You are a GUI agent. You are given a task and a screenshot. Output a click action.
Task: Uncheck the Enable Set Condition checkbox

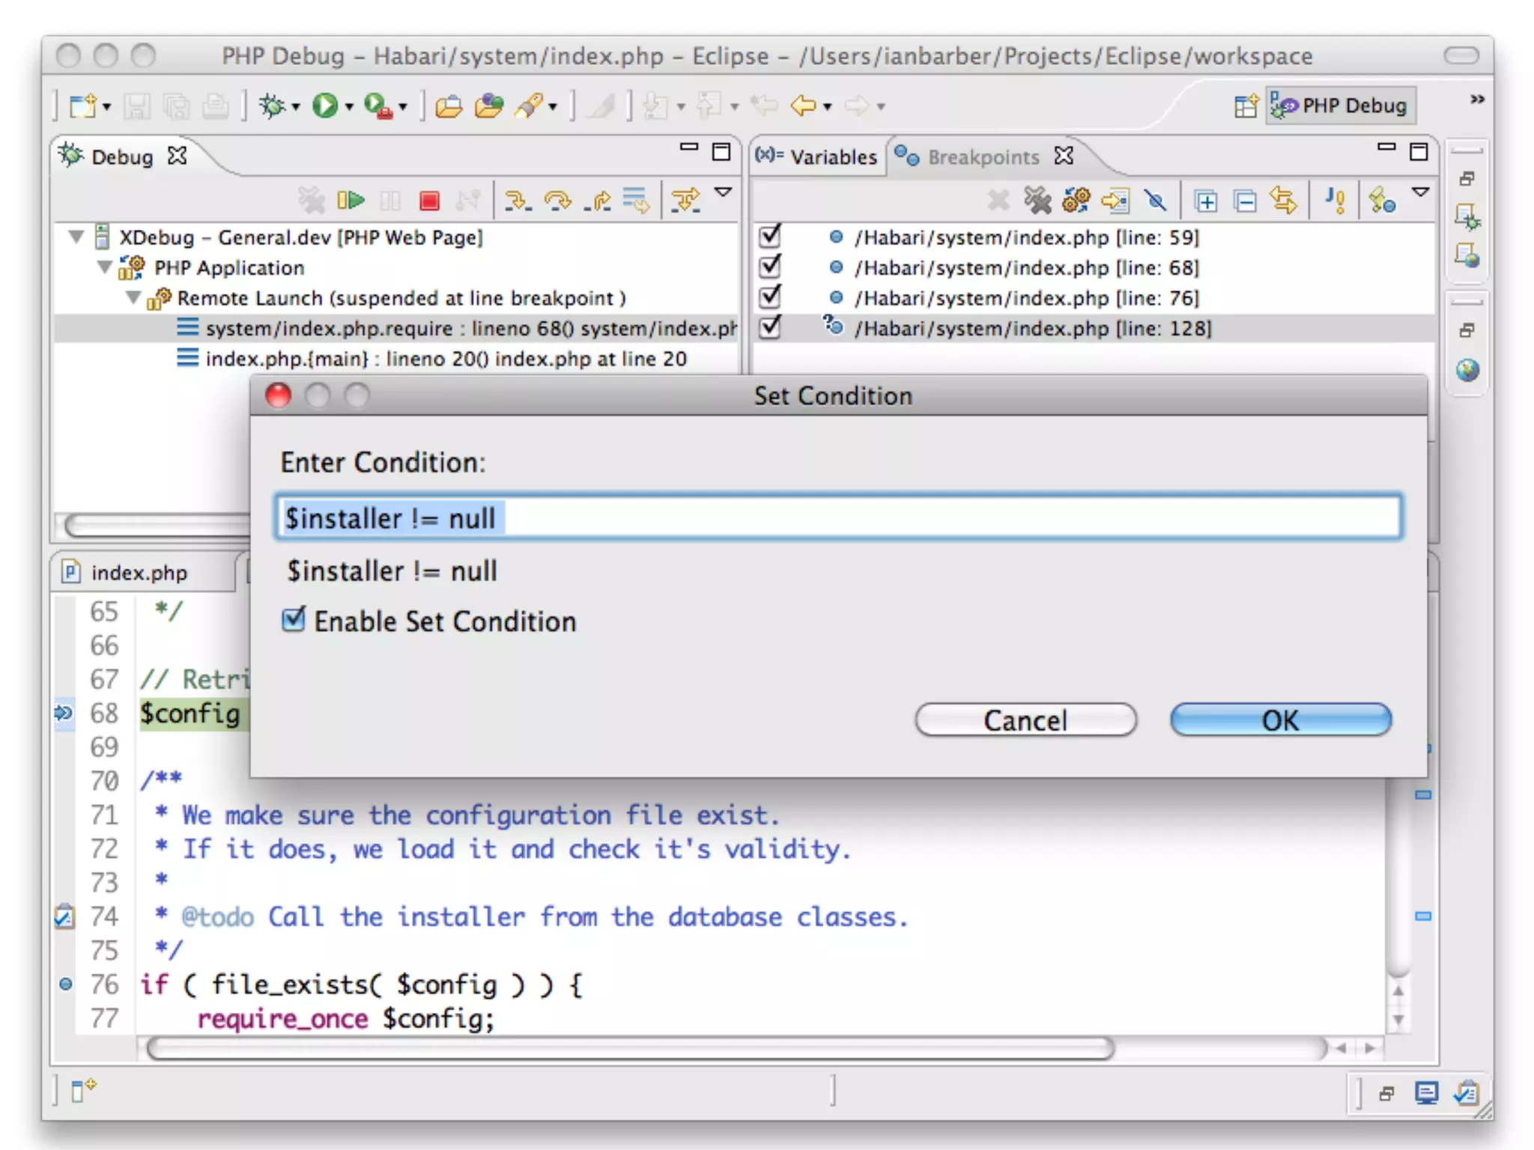[x=294, y=620]
